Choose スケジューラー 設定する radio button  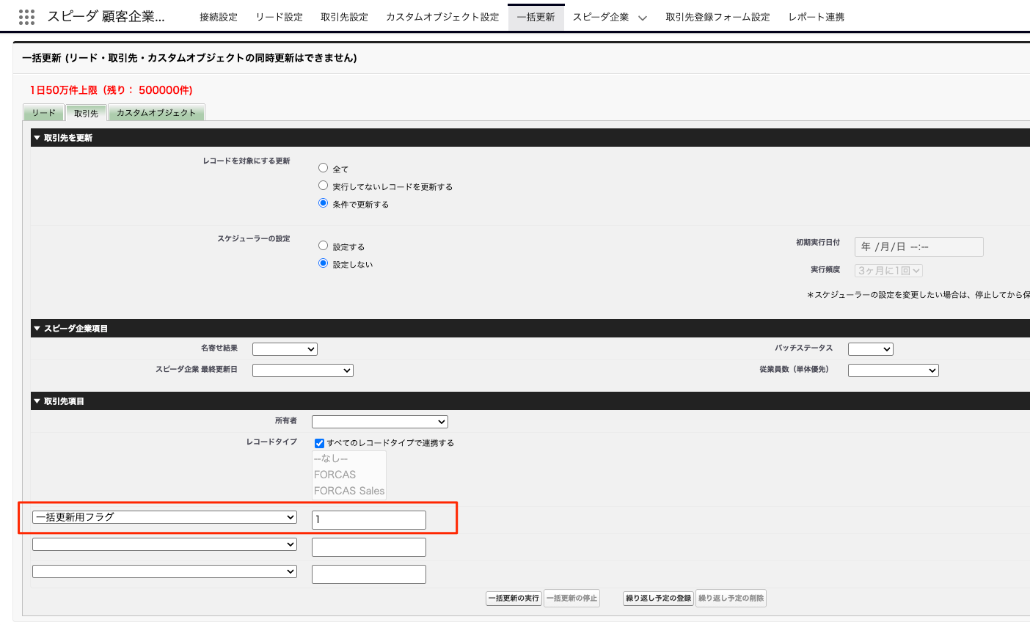[x=323, y=246]
